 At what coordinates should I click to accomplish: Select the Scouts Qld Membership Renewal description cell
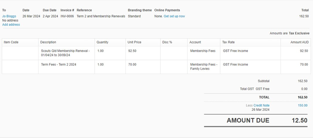67,53
